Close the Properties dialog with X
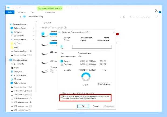This screenshot has width=167, height=117. click(x=114, y=32)
